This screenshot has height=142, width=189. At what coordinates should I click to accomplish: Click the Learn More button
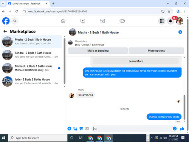[136, 61]
